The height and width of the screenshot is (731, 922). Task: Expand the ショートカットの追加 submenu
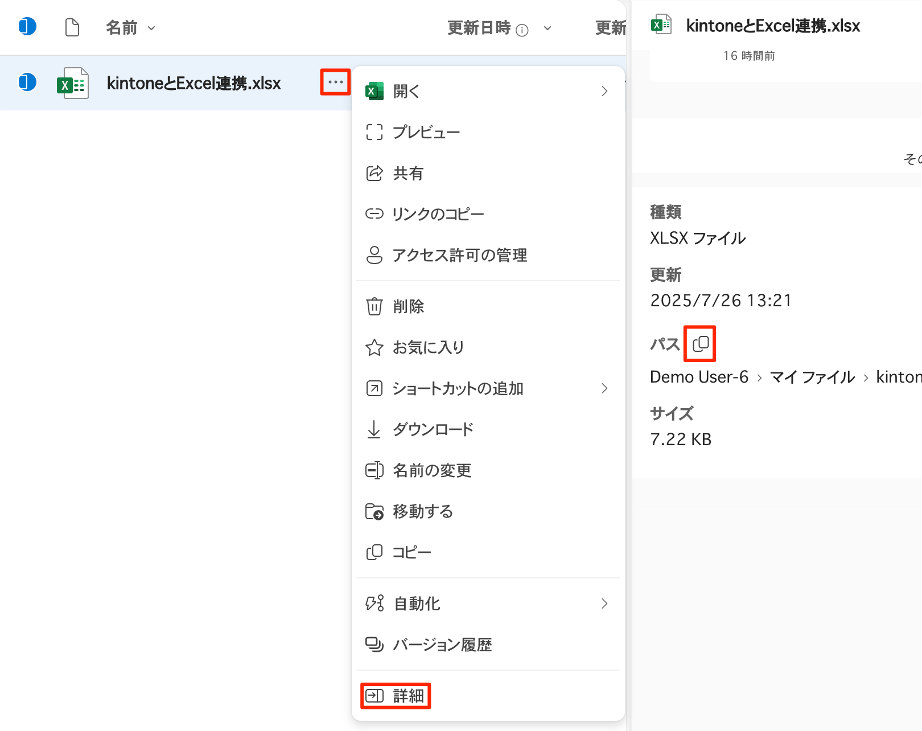(x=604, y=388)
